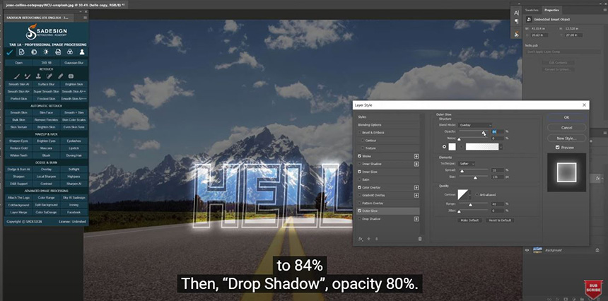Add another Stroke effect with plus icon
608x301 pixels.
coord(416,156)
